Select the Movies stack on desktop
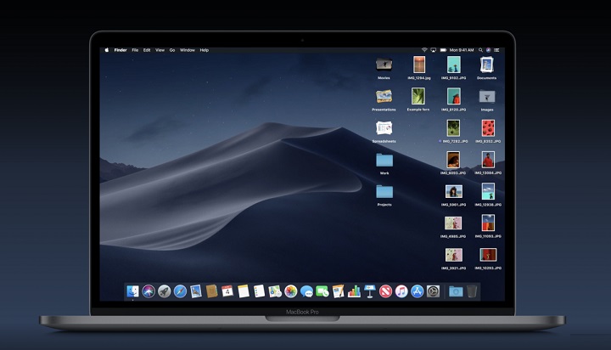The image size is (611, 350). pyautogui.click(x=384, y=65)
